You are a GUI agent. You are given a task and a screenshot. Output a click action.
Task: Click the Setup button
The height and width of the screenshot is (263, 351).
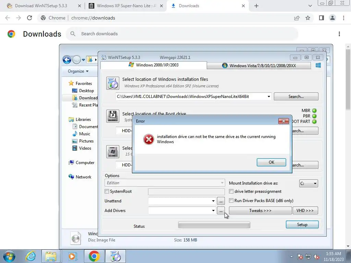(302, 225)
